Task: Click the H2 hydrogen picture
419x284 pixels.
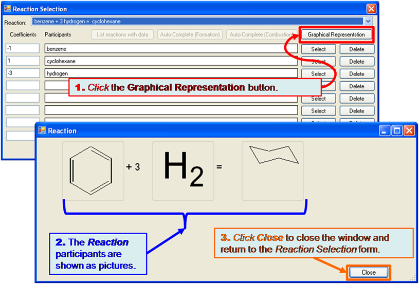Action: click(x=183, y=171)
